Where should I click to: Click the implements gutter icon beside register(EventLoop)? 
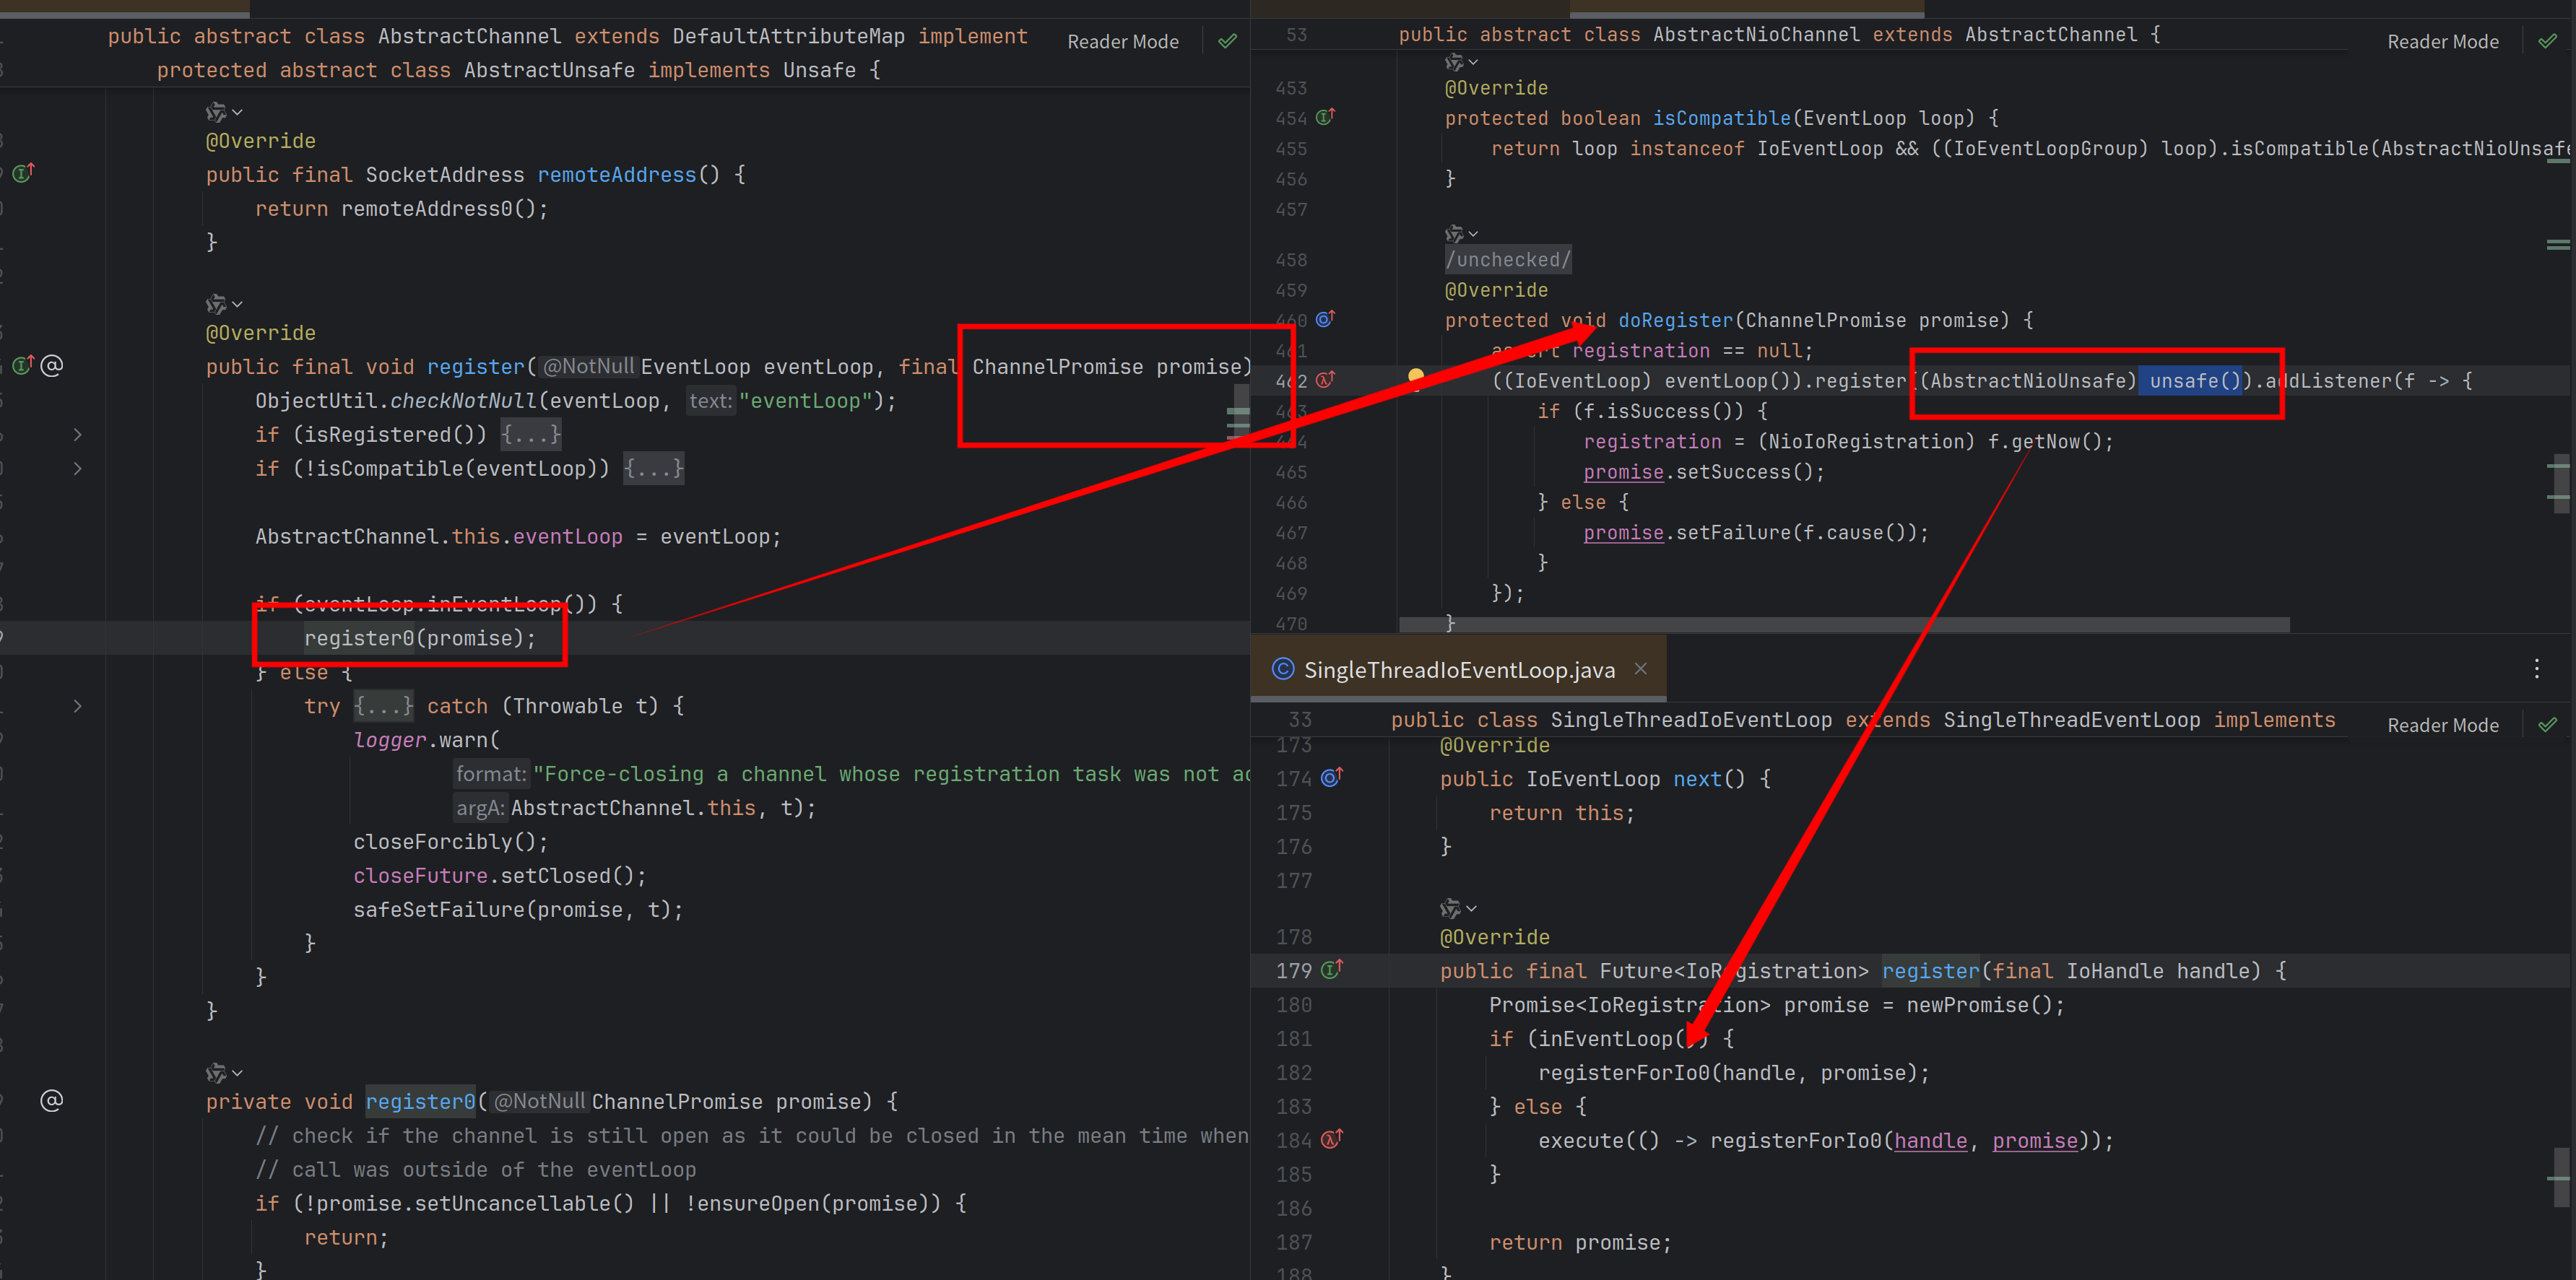pos(23,366)
